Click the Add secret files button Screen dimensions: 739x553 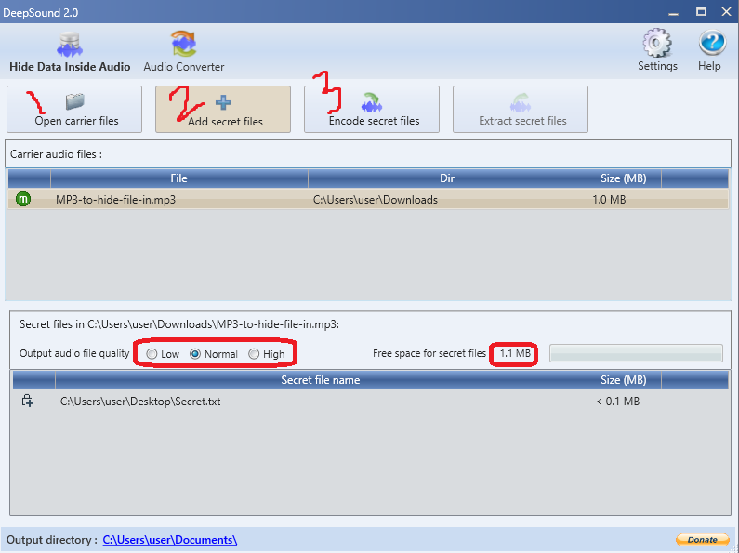223,110
